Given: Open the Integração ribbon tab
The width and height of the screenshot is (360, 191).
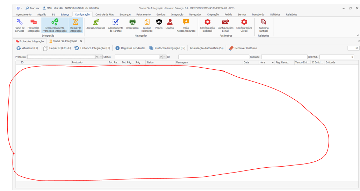Looking at the screenshot, I should [177, 14].
